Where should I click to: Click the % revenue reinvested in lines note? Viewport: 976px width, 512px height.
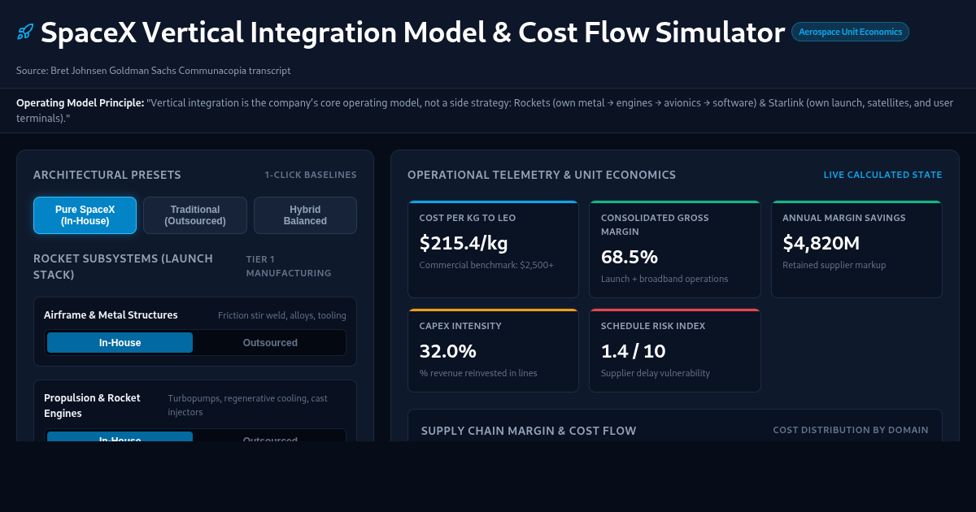[478, 373]
